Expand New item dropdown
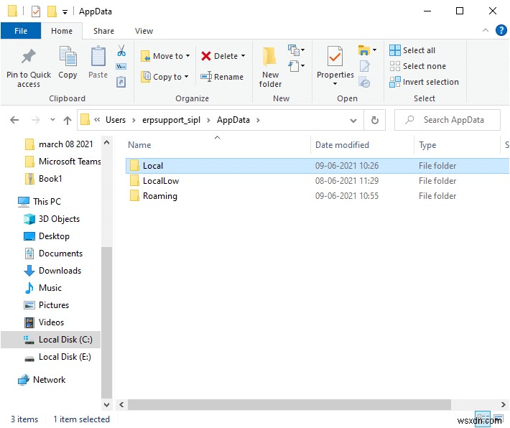Viewport: 510px width, 428px height. tap(296, 50)
